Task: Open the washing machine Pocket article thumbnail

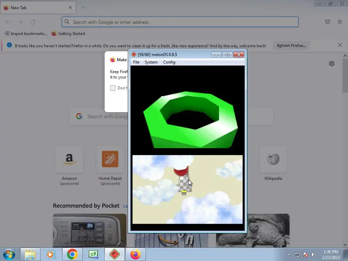Action: (90, 230)
